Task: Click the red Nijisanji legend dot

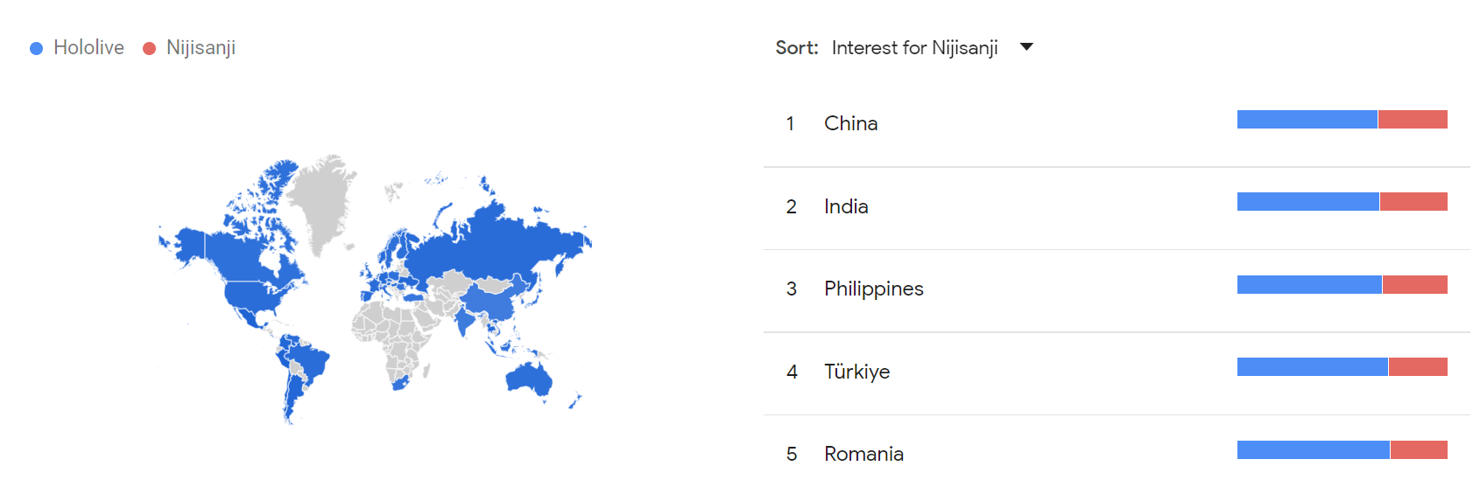Action: point(149,49)
